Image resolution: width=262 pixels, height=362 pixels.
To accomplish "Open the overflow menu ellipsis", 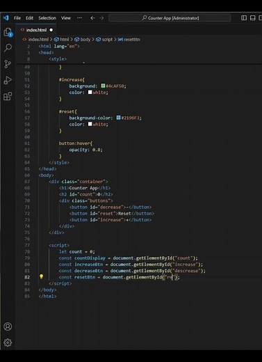I will coord(79,18).
